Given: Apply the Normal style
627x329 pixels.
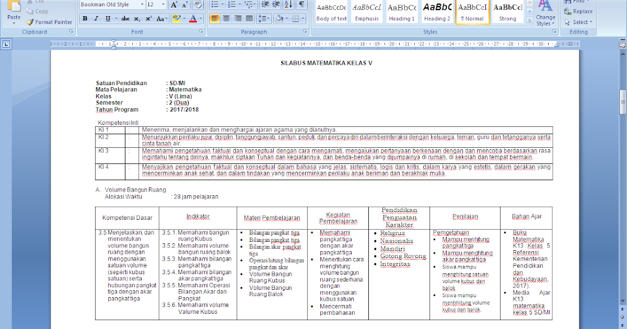Looking at the screenshot, I should (x=473, y=13).
